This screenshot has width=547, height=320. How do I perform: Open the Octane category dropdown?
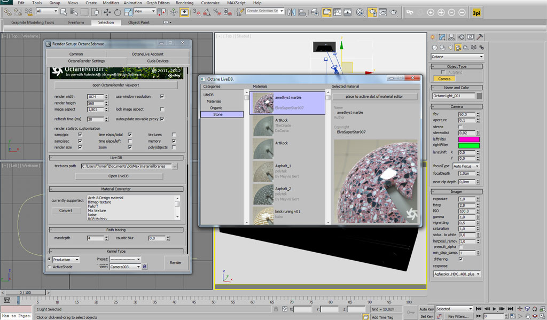pyautogui.click(x=457, y=57)
